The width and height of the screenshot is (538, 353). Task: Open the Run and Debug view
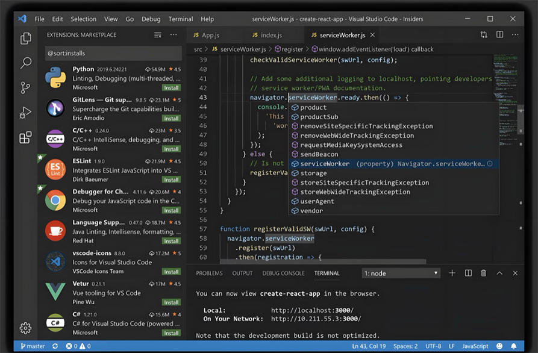pyautogui.click(x=25, y=113)
